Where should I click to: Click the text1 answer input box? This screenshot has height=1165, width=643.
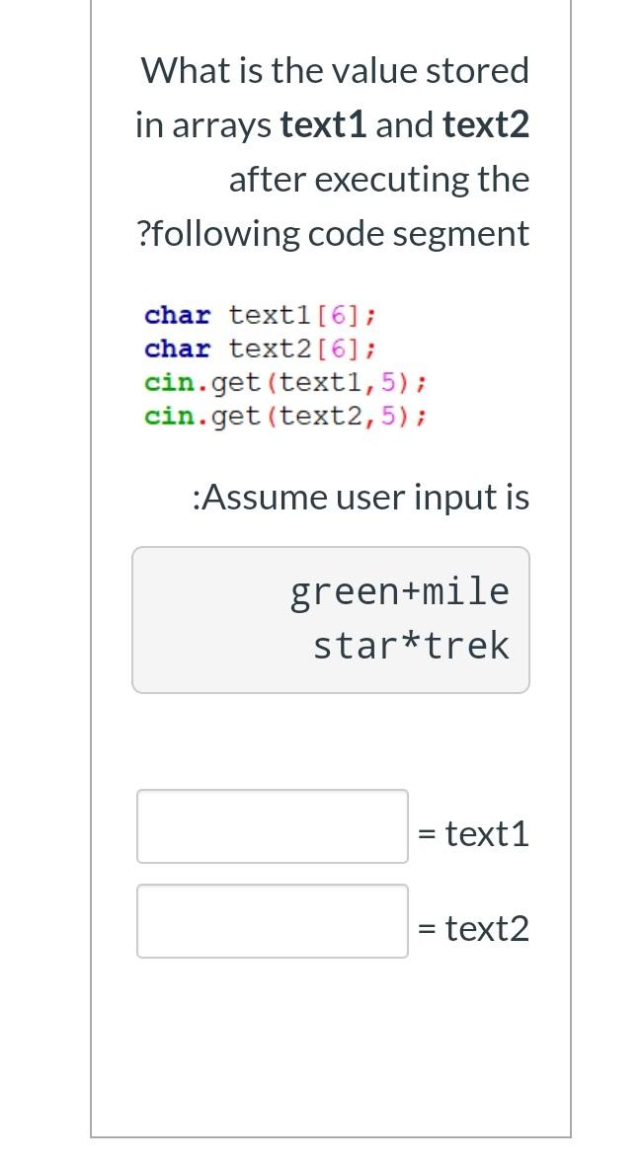[272, 825]
